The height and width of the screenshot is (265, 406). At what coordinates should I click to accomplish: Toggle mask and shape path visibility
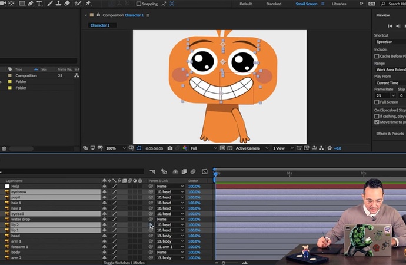click(x=139, y=148)
